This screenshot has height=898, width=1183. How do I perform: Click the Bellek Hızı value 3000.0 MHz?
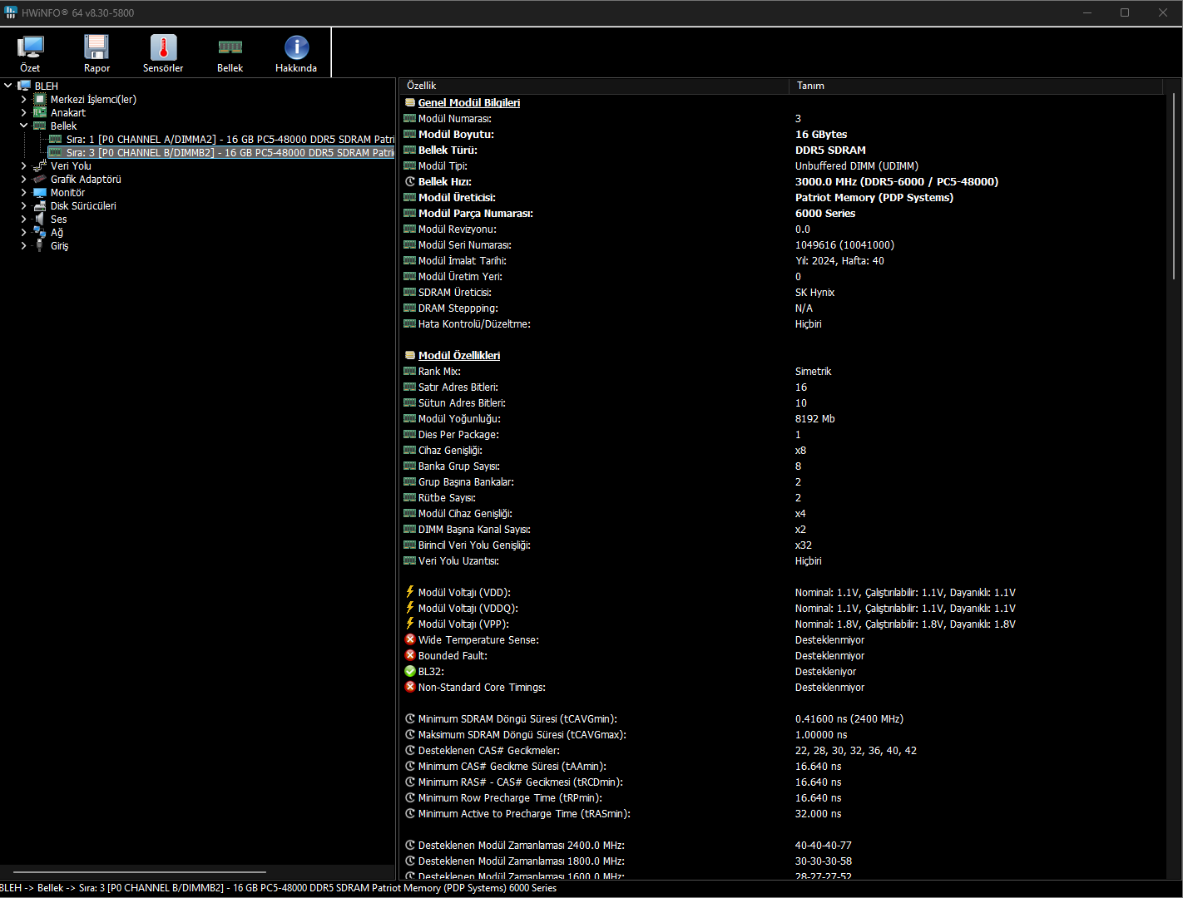pyautogui.click(x=897, y=181)
